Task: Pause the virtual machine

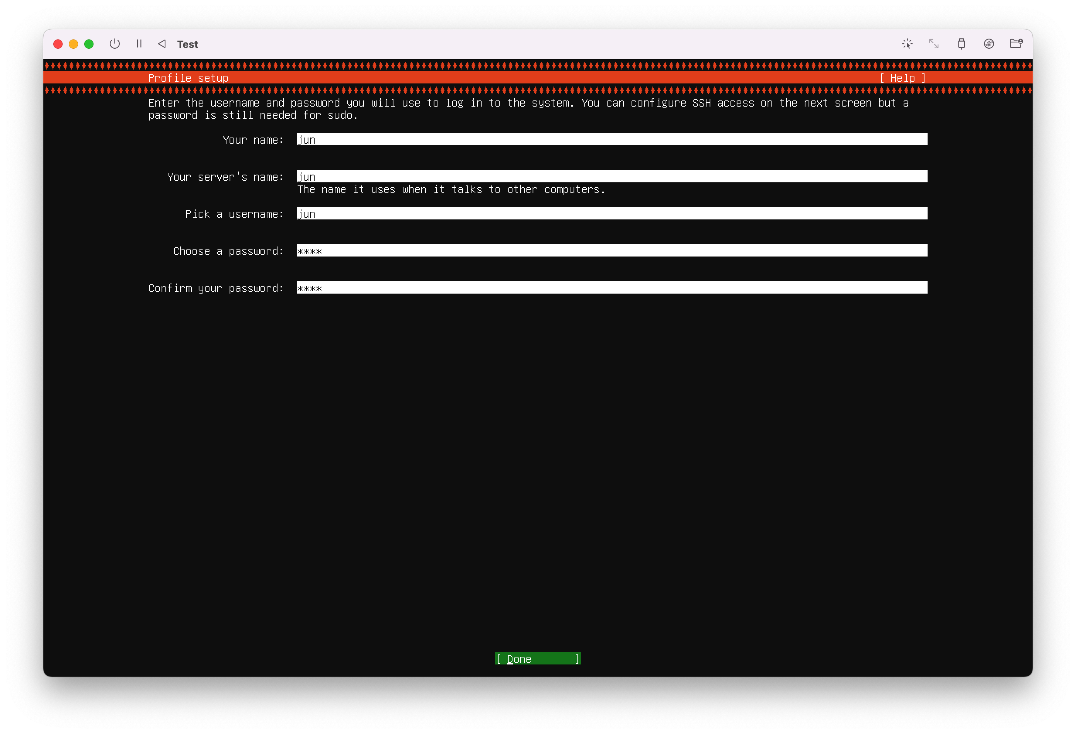Action: coord(139,44)
